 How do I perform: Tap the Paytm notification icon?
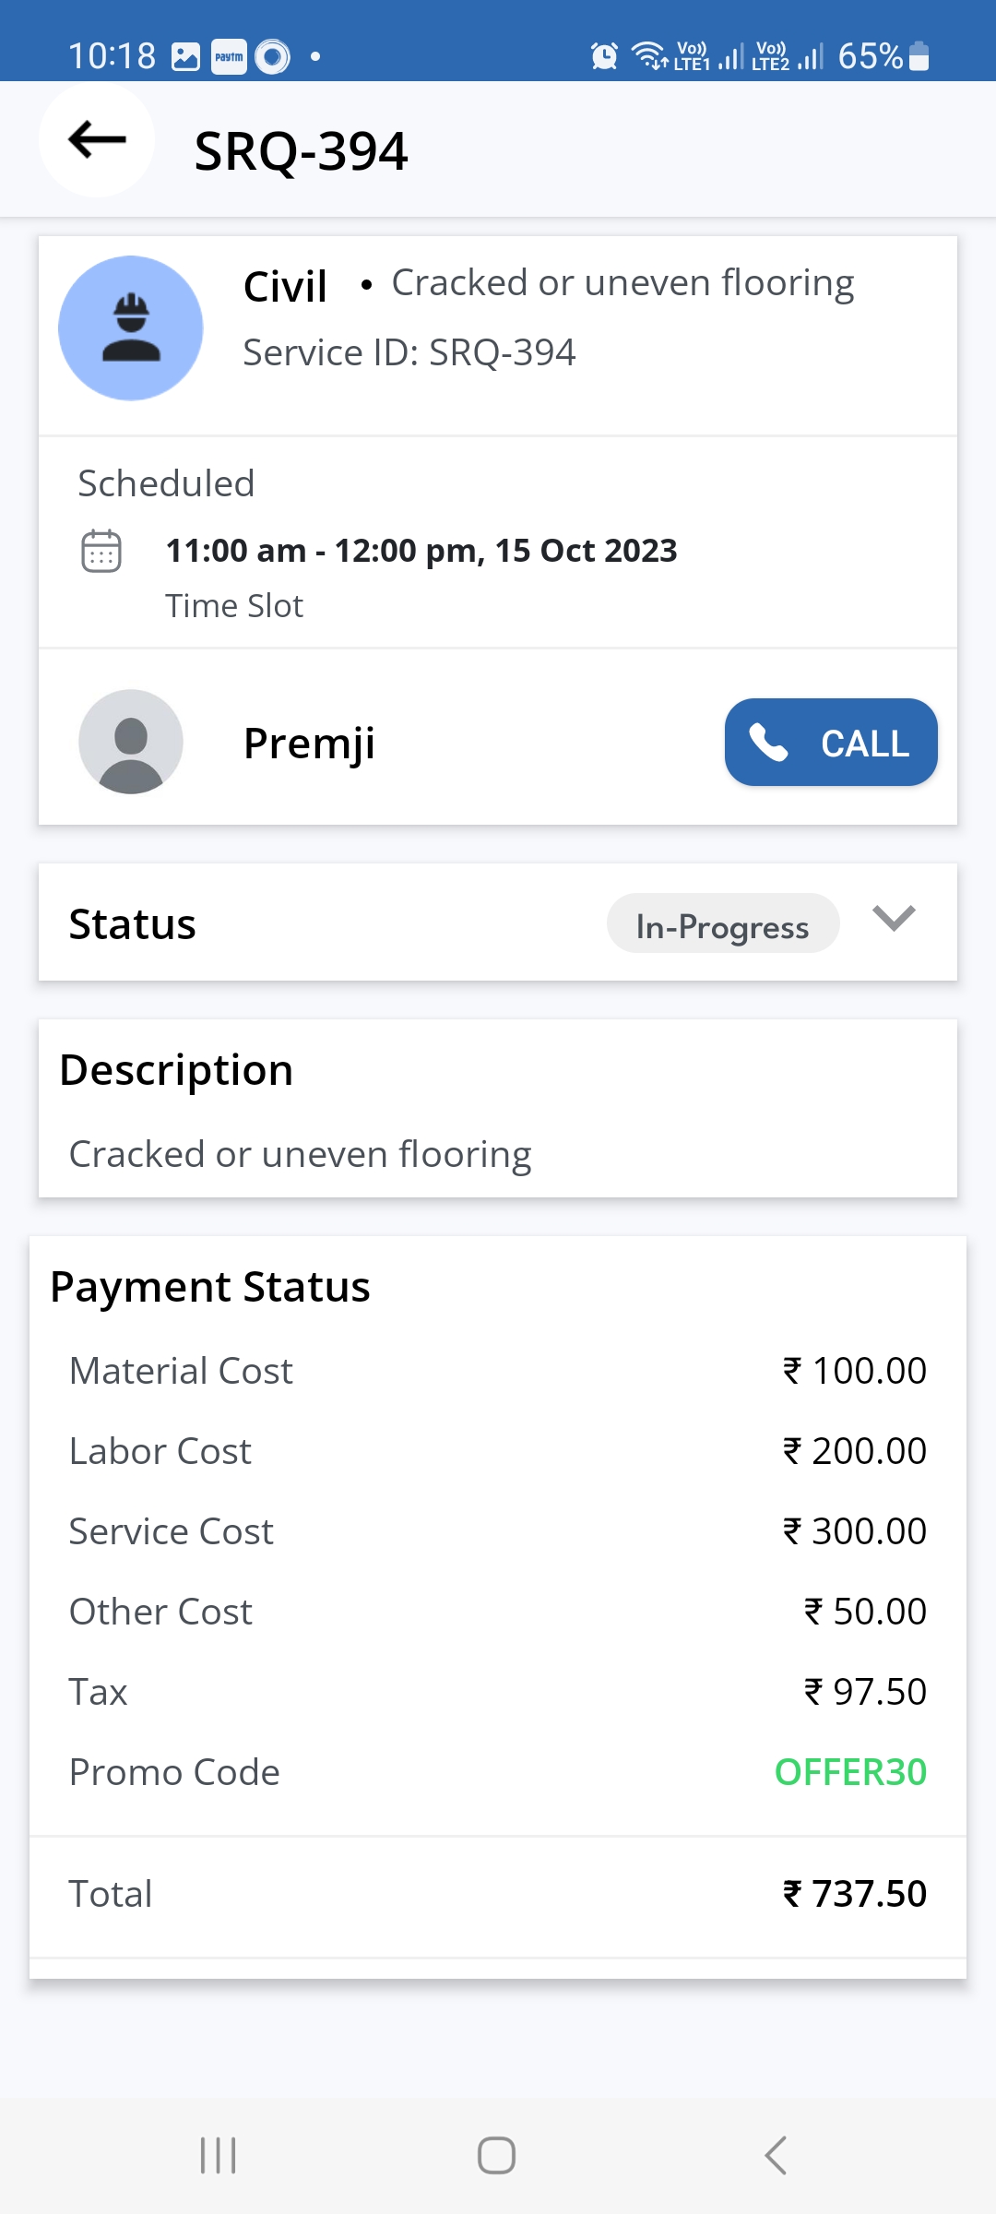(229, 56)
